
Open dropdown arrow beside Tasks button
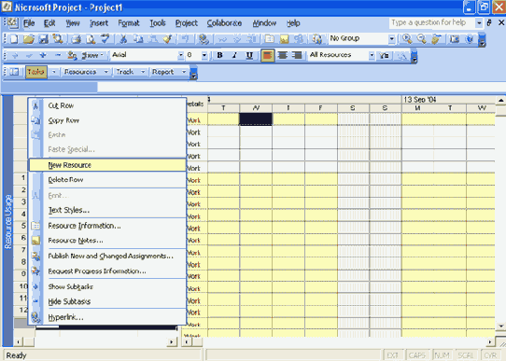coord(54,72)
